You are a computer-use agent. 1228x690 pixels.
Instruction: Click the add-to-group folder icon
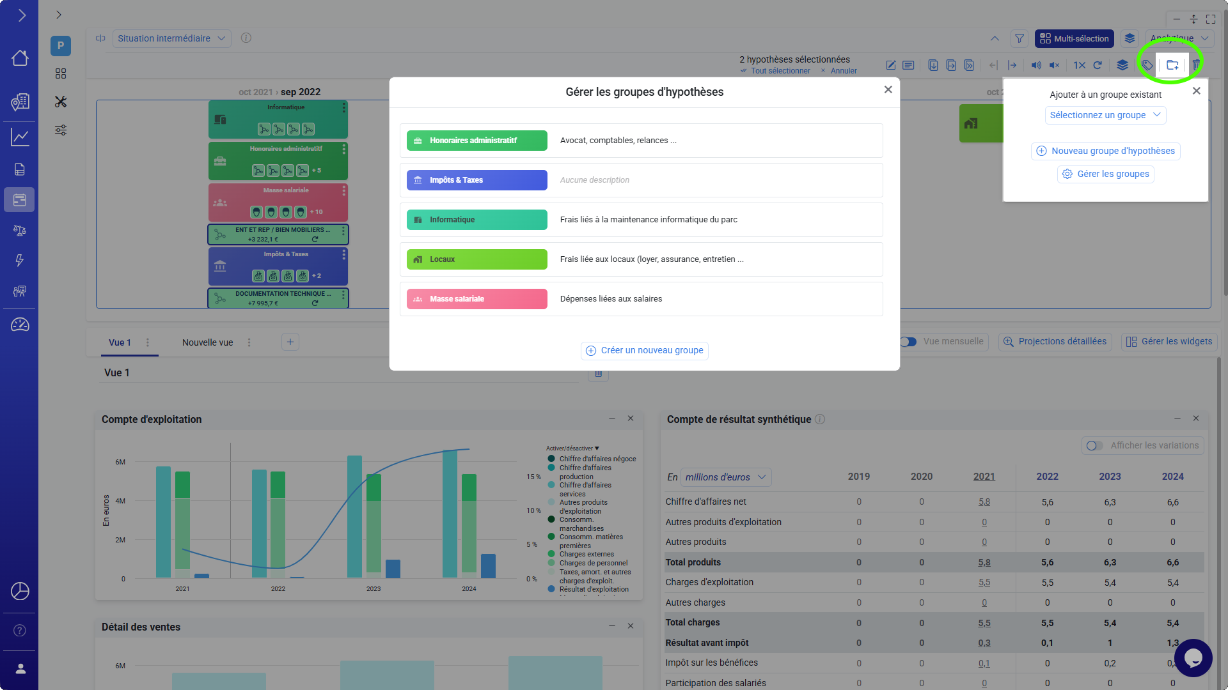point(1172,65)
